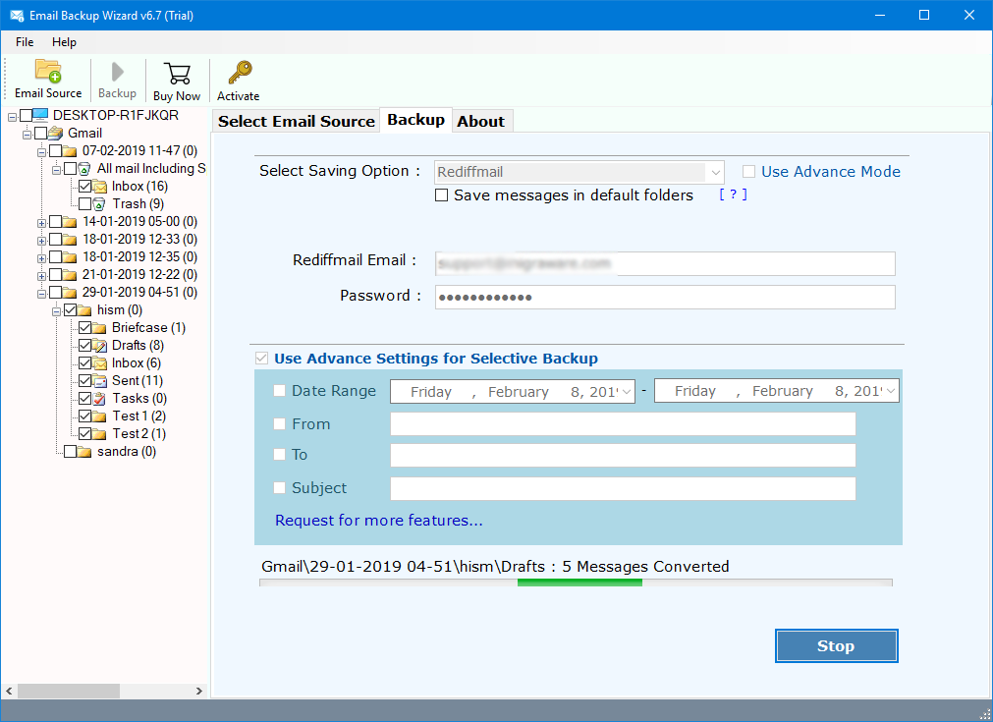Switch to Select Email Source tab
The height and width of the screenshot is (722, 993).
tap(297, 121)
